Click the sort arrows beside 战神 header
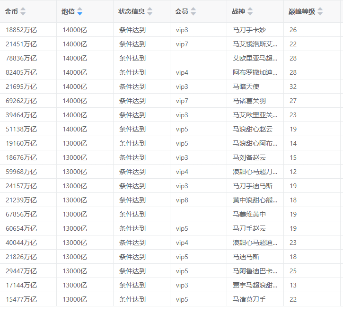This screenshot has height=313, width=343. click(250, 11)
